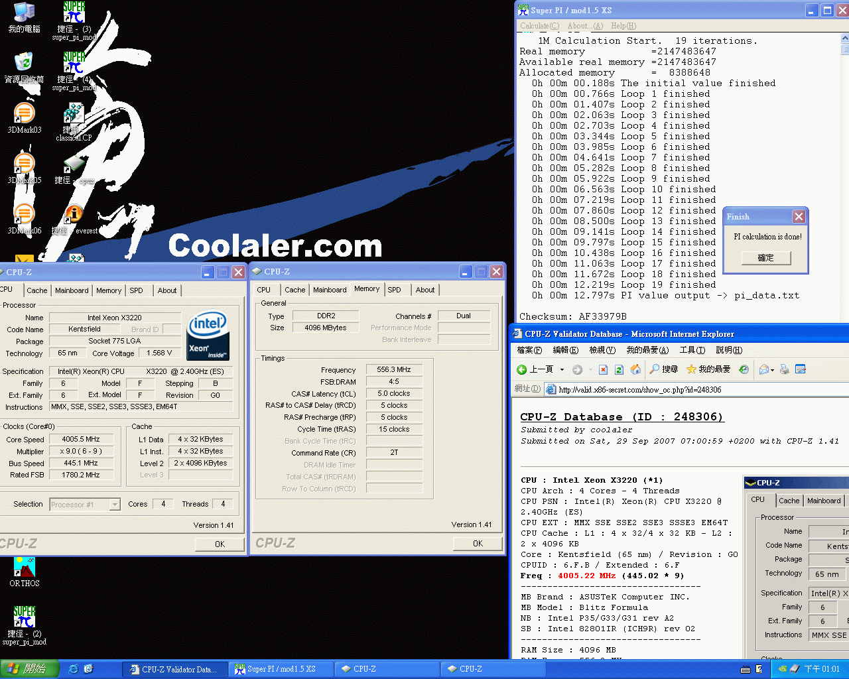Open the 說明(H) menu in Internet Explorer
This screenshot has height=679, width=849.
click(729, 350)
